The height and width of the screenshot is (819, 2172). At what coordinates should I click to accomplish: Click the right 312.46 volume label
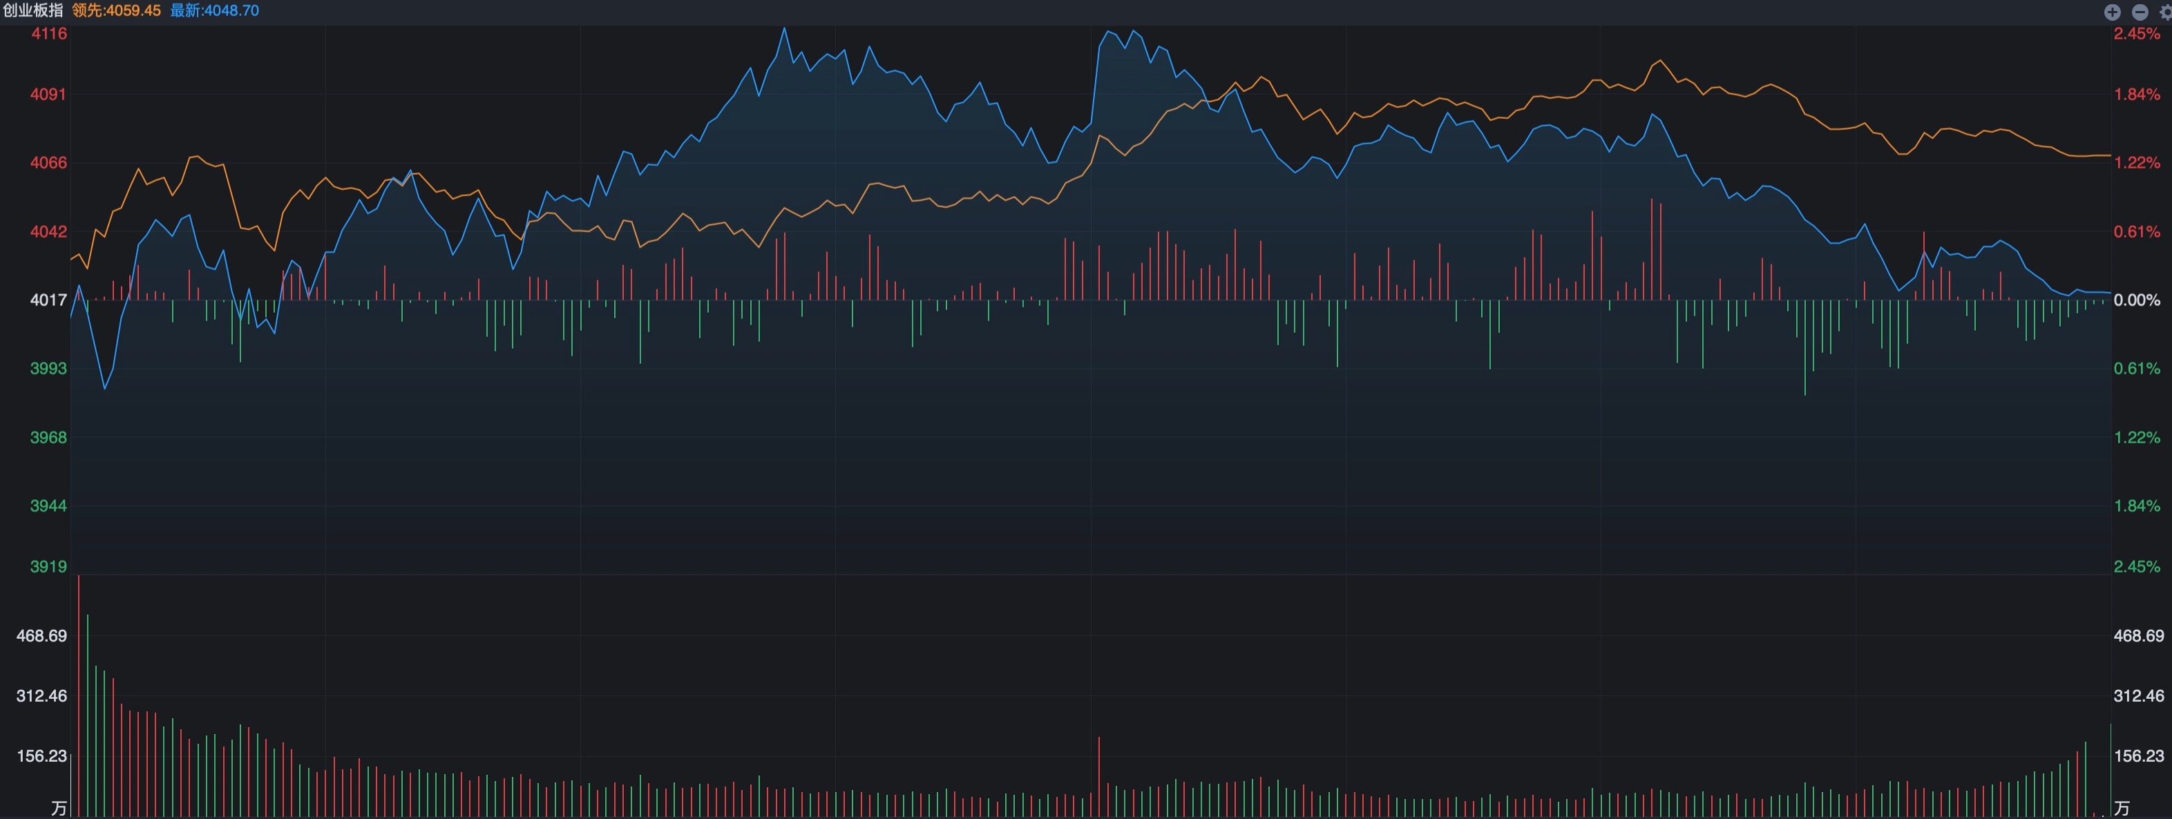click(x=2138, y=696)
